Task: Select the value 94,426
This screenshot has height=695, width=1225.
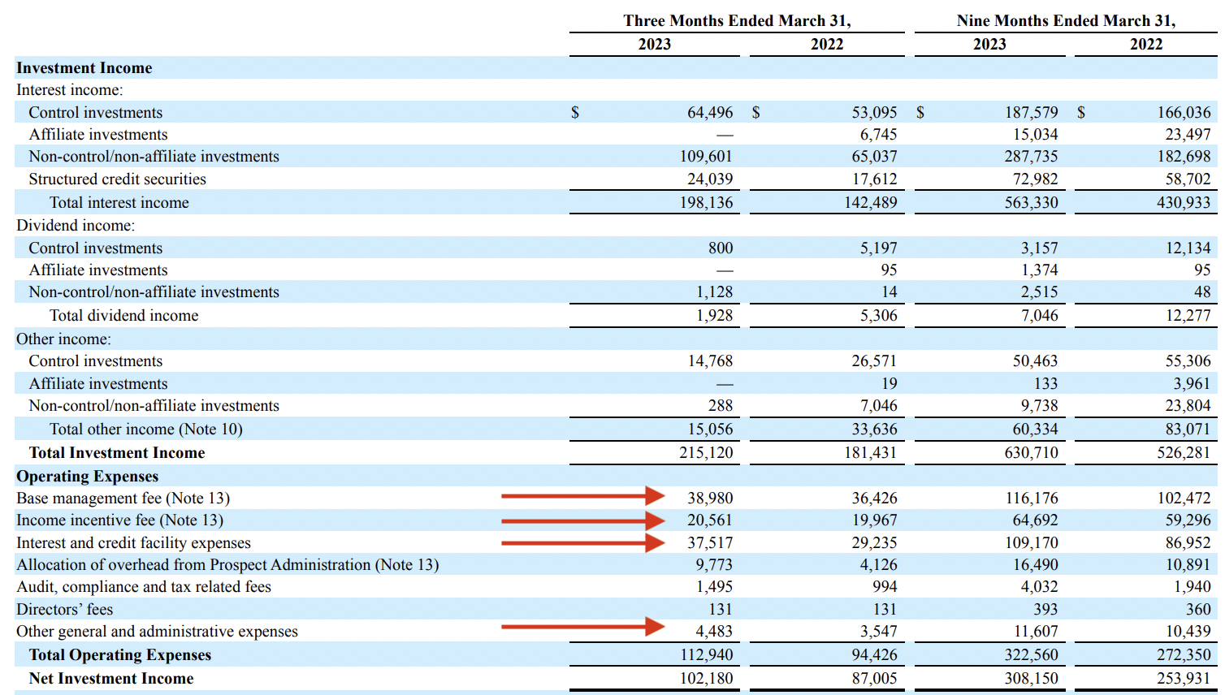Action: point(875,655)
